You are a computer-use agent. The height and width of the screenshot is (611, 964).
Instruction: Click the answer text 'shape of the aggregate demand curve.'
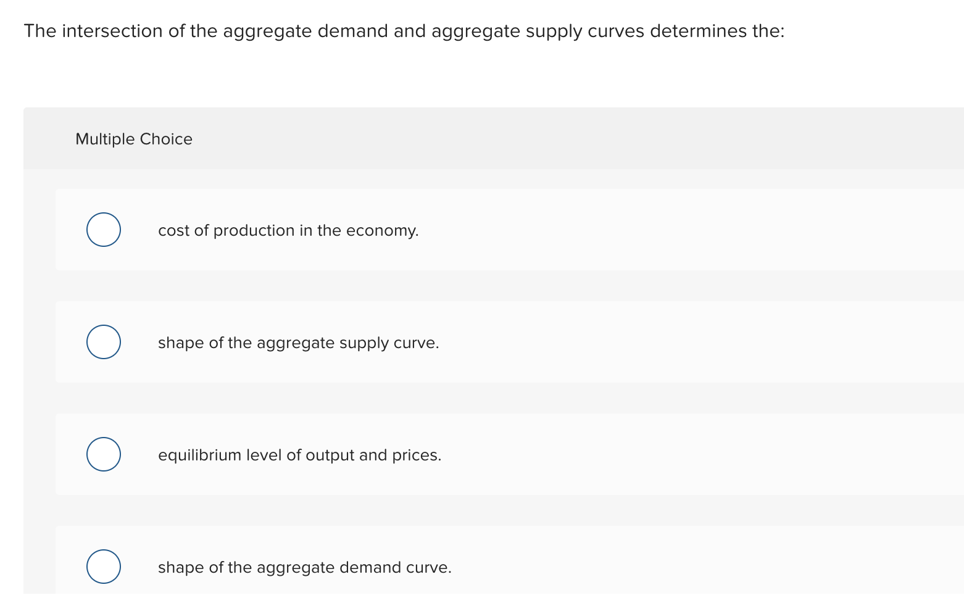304,567
